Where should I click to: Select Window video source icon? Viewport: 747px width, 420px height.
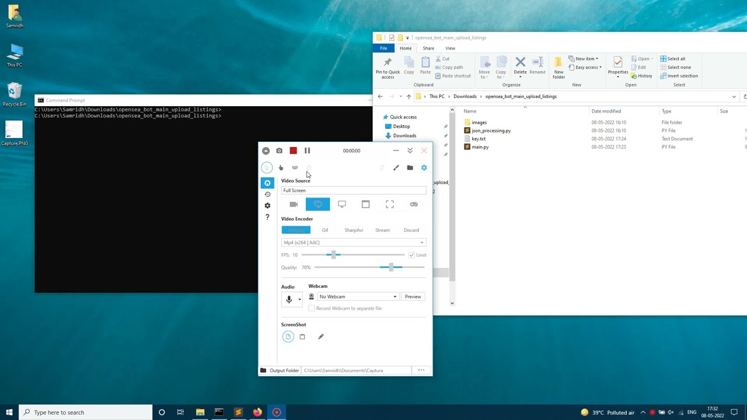click(x=366, y=204)
